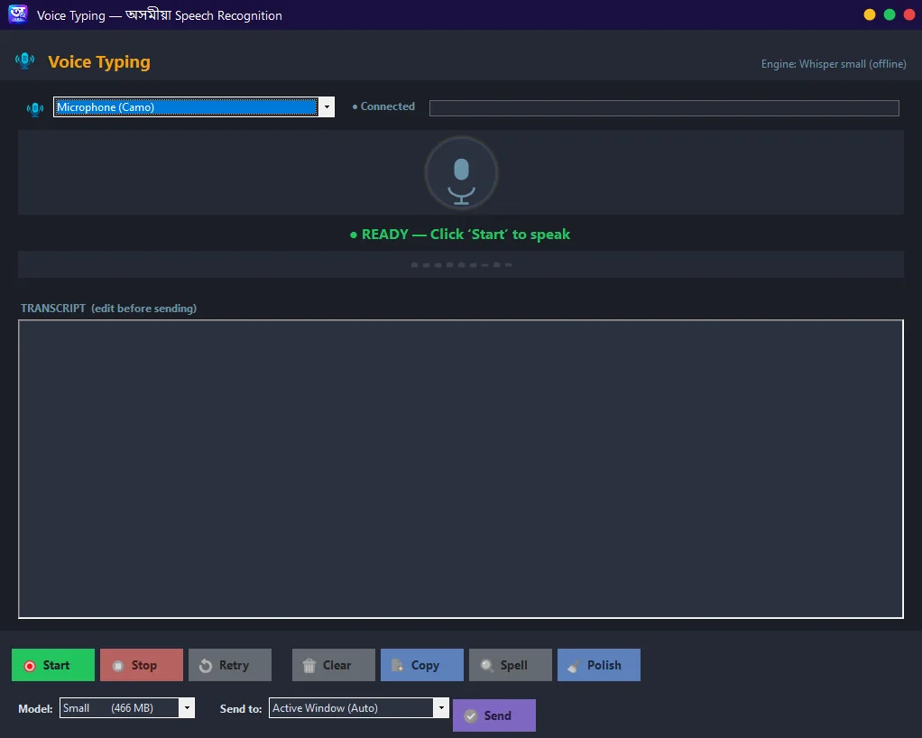Maximize window with the green button
Viewport: 922px width, 738px height.
[890, 14]
